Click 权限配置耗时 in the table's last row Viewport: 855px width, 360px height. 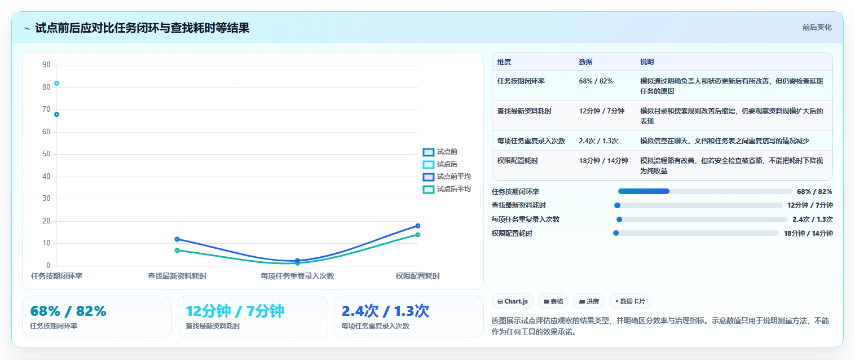click(x=518, y=161)
